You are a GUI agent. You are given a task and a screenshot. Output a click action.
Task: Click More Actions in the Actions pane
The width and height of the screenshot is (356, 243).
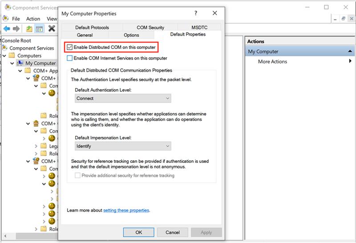point(272,61)
